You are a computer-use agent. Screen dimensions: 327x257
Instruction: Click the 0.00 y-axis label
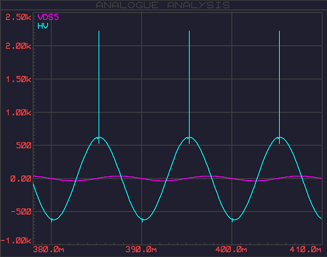point(21,179)
